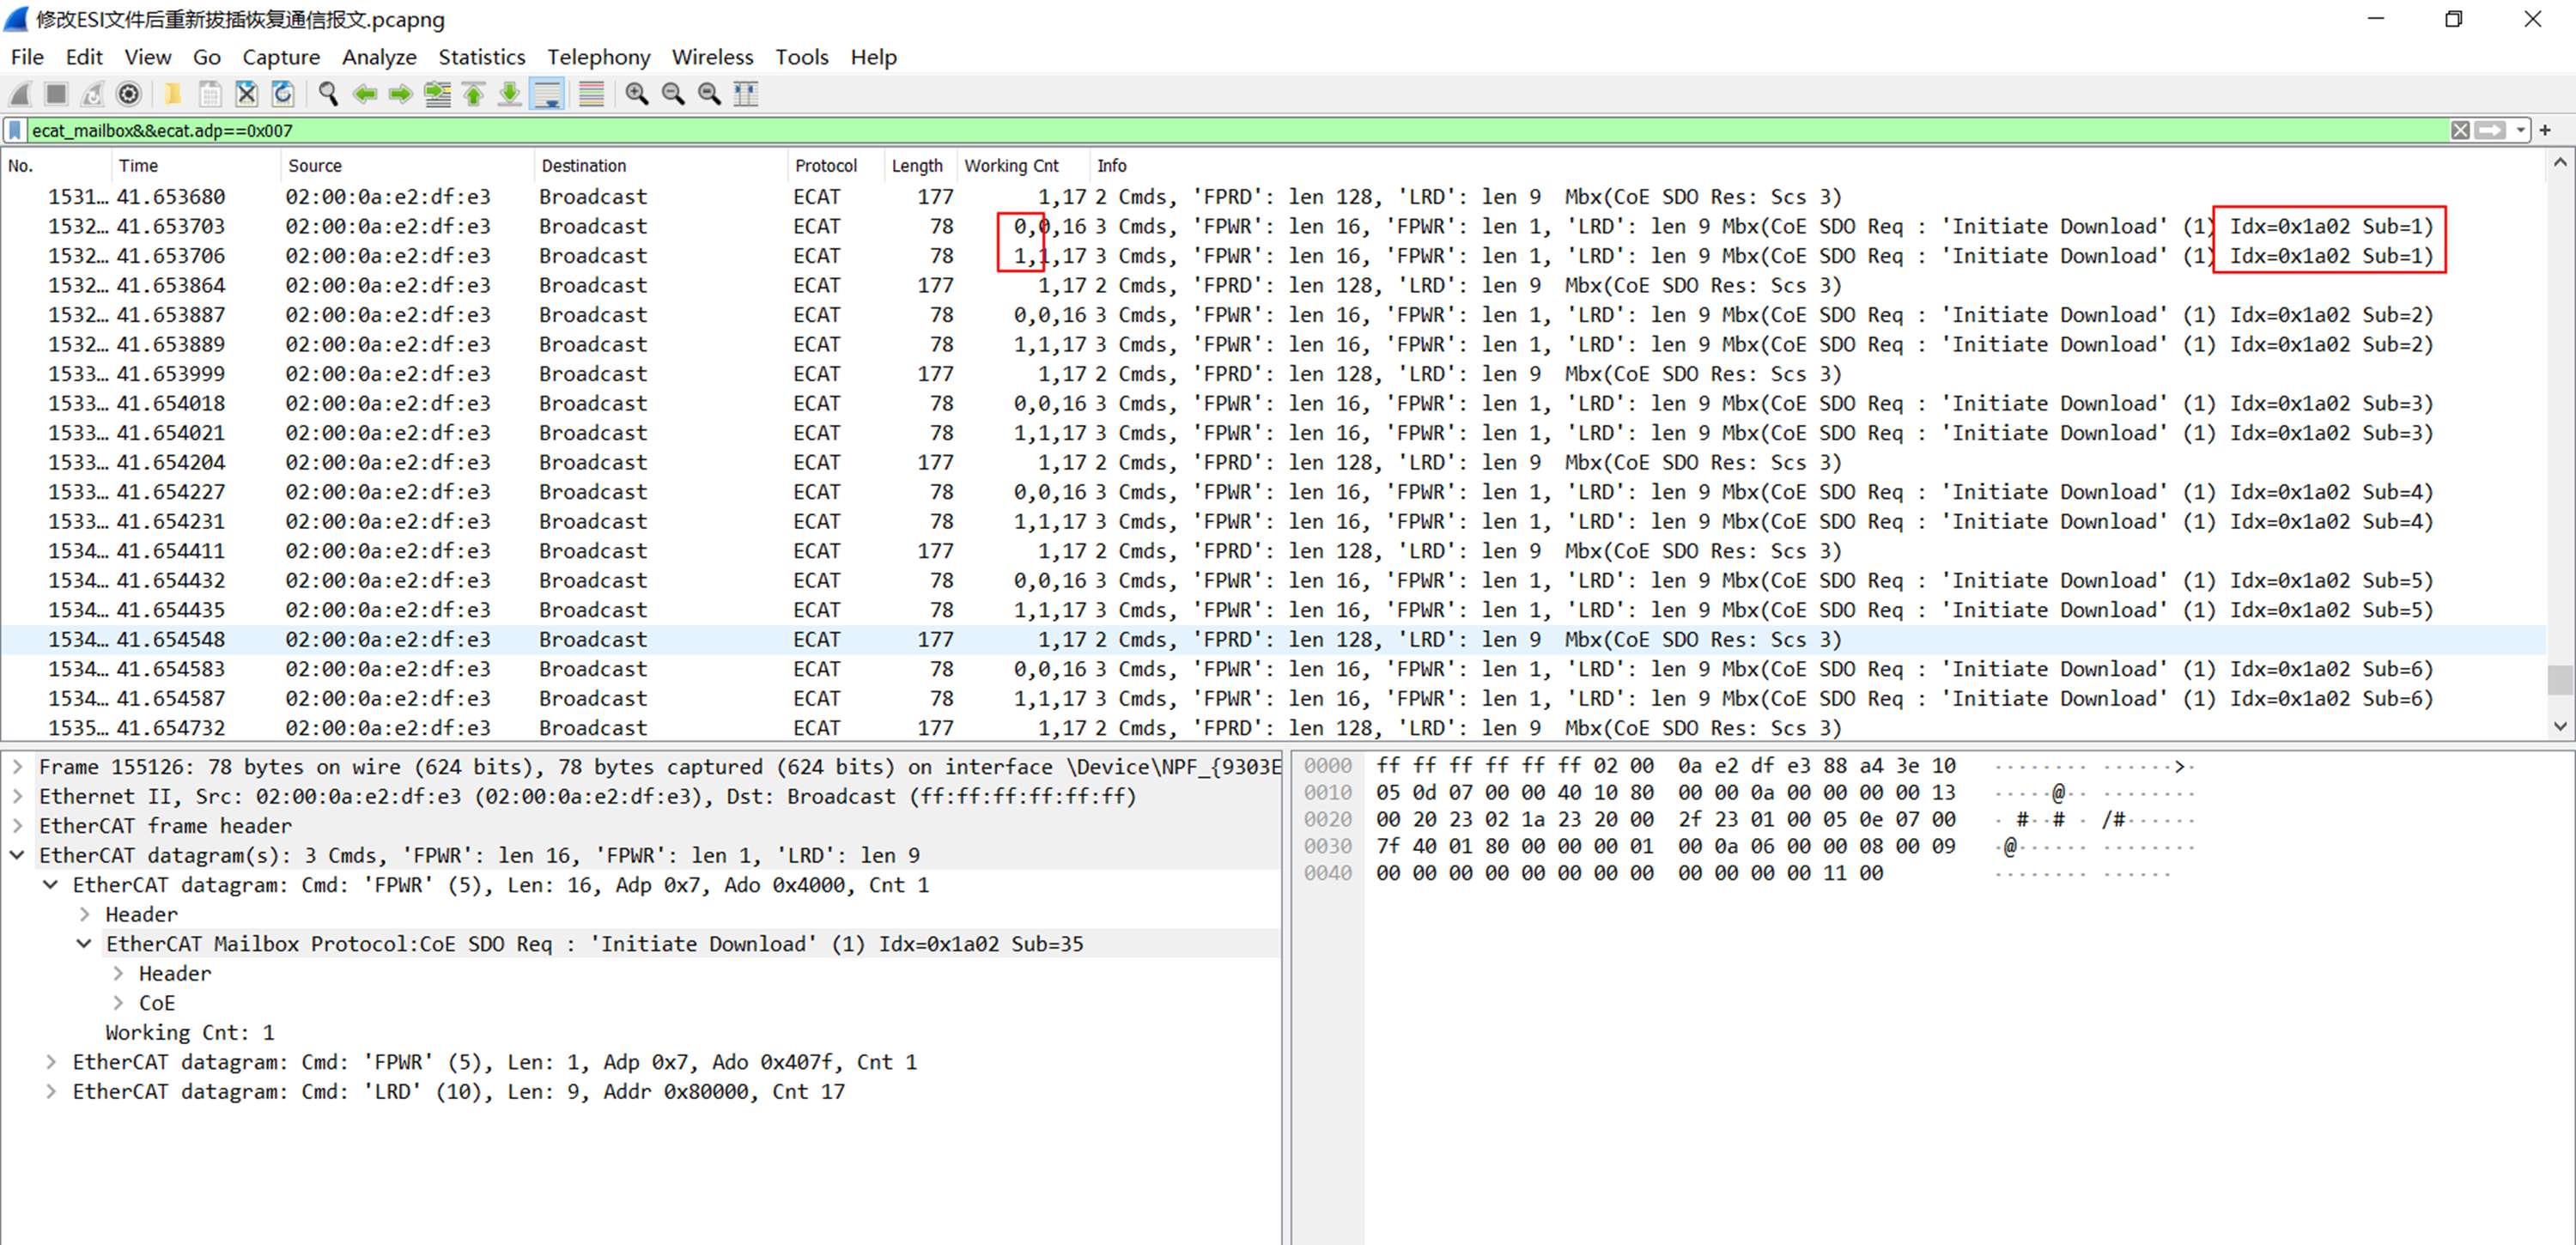The width and height of the screenshot is (2576, 1245).
Task: Open the Analyze menu
Action: coord(379,57)
